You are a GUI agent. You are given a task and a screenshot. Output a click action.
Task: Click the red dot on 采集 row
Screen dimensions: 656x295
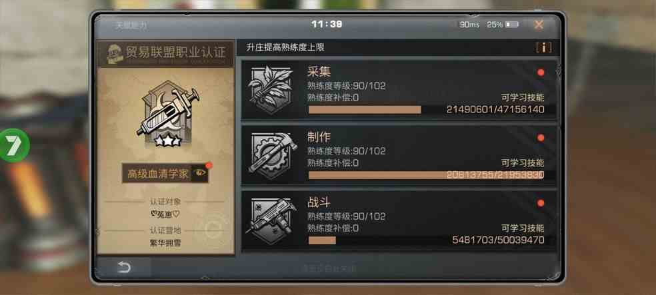541,73
